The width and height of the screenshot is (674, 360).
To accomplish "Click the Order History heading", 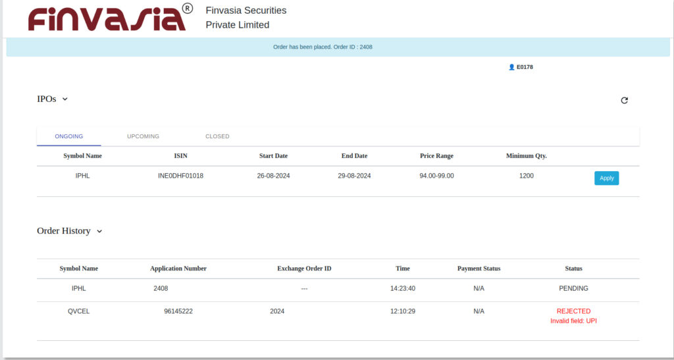I will 64,231.
